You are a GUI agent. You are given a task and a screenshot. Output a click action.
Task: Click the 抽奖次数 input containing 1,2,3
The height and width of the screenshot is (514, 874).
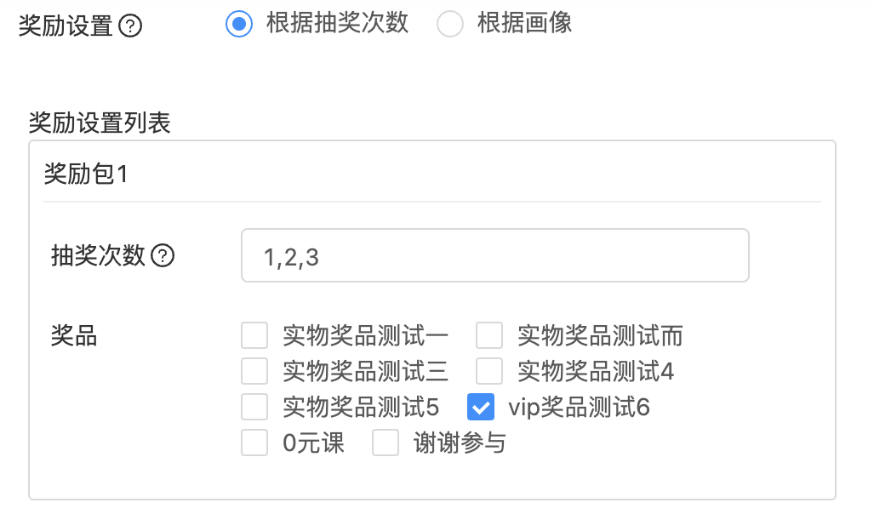494,255
